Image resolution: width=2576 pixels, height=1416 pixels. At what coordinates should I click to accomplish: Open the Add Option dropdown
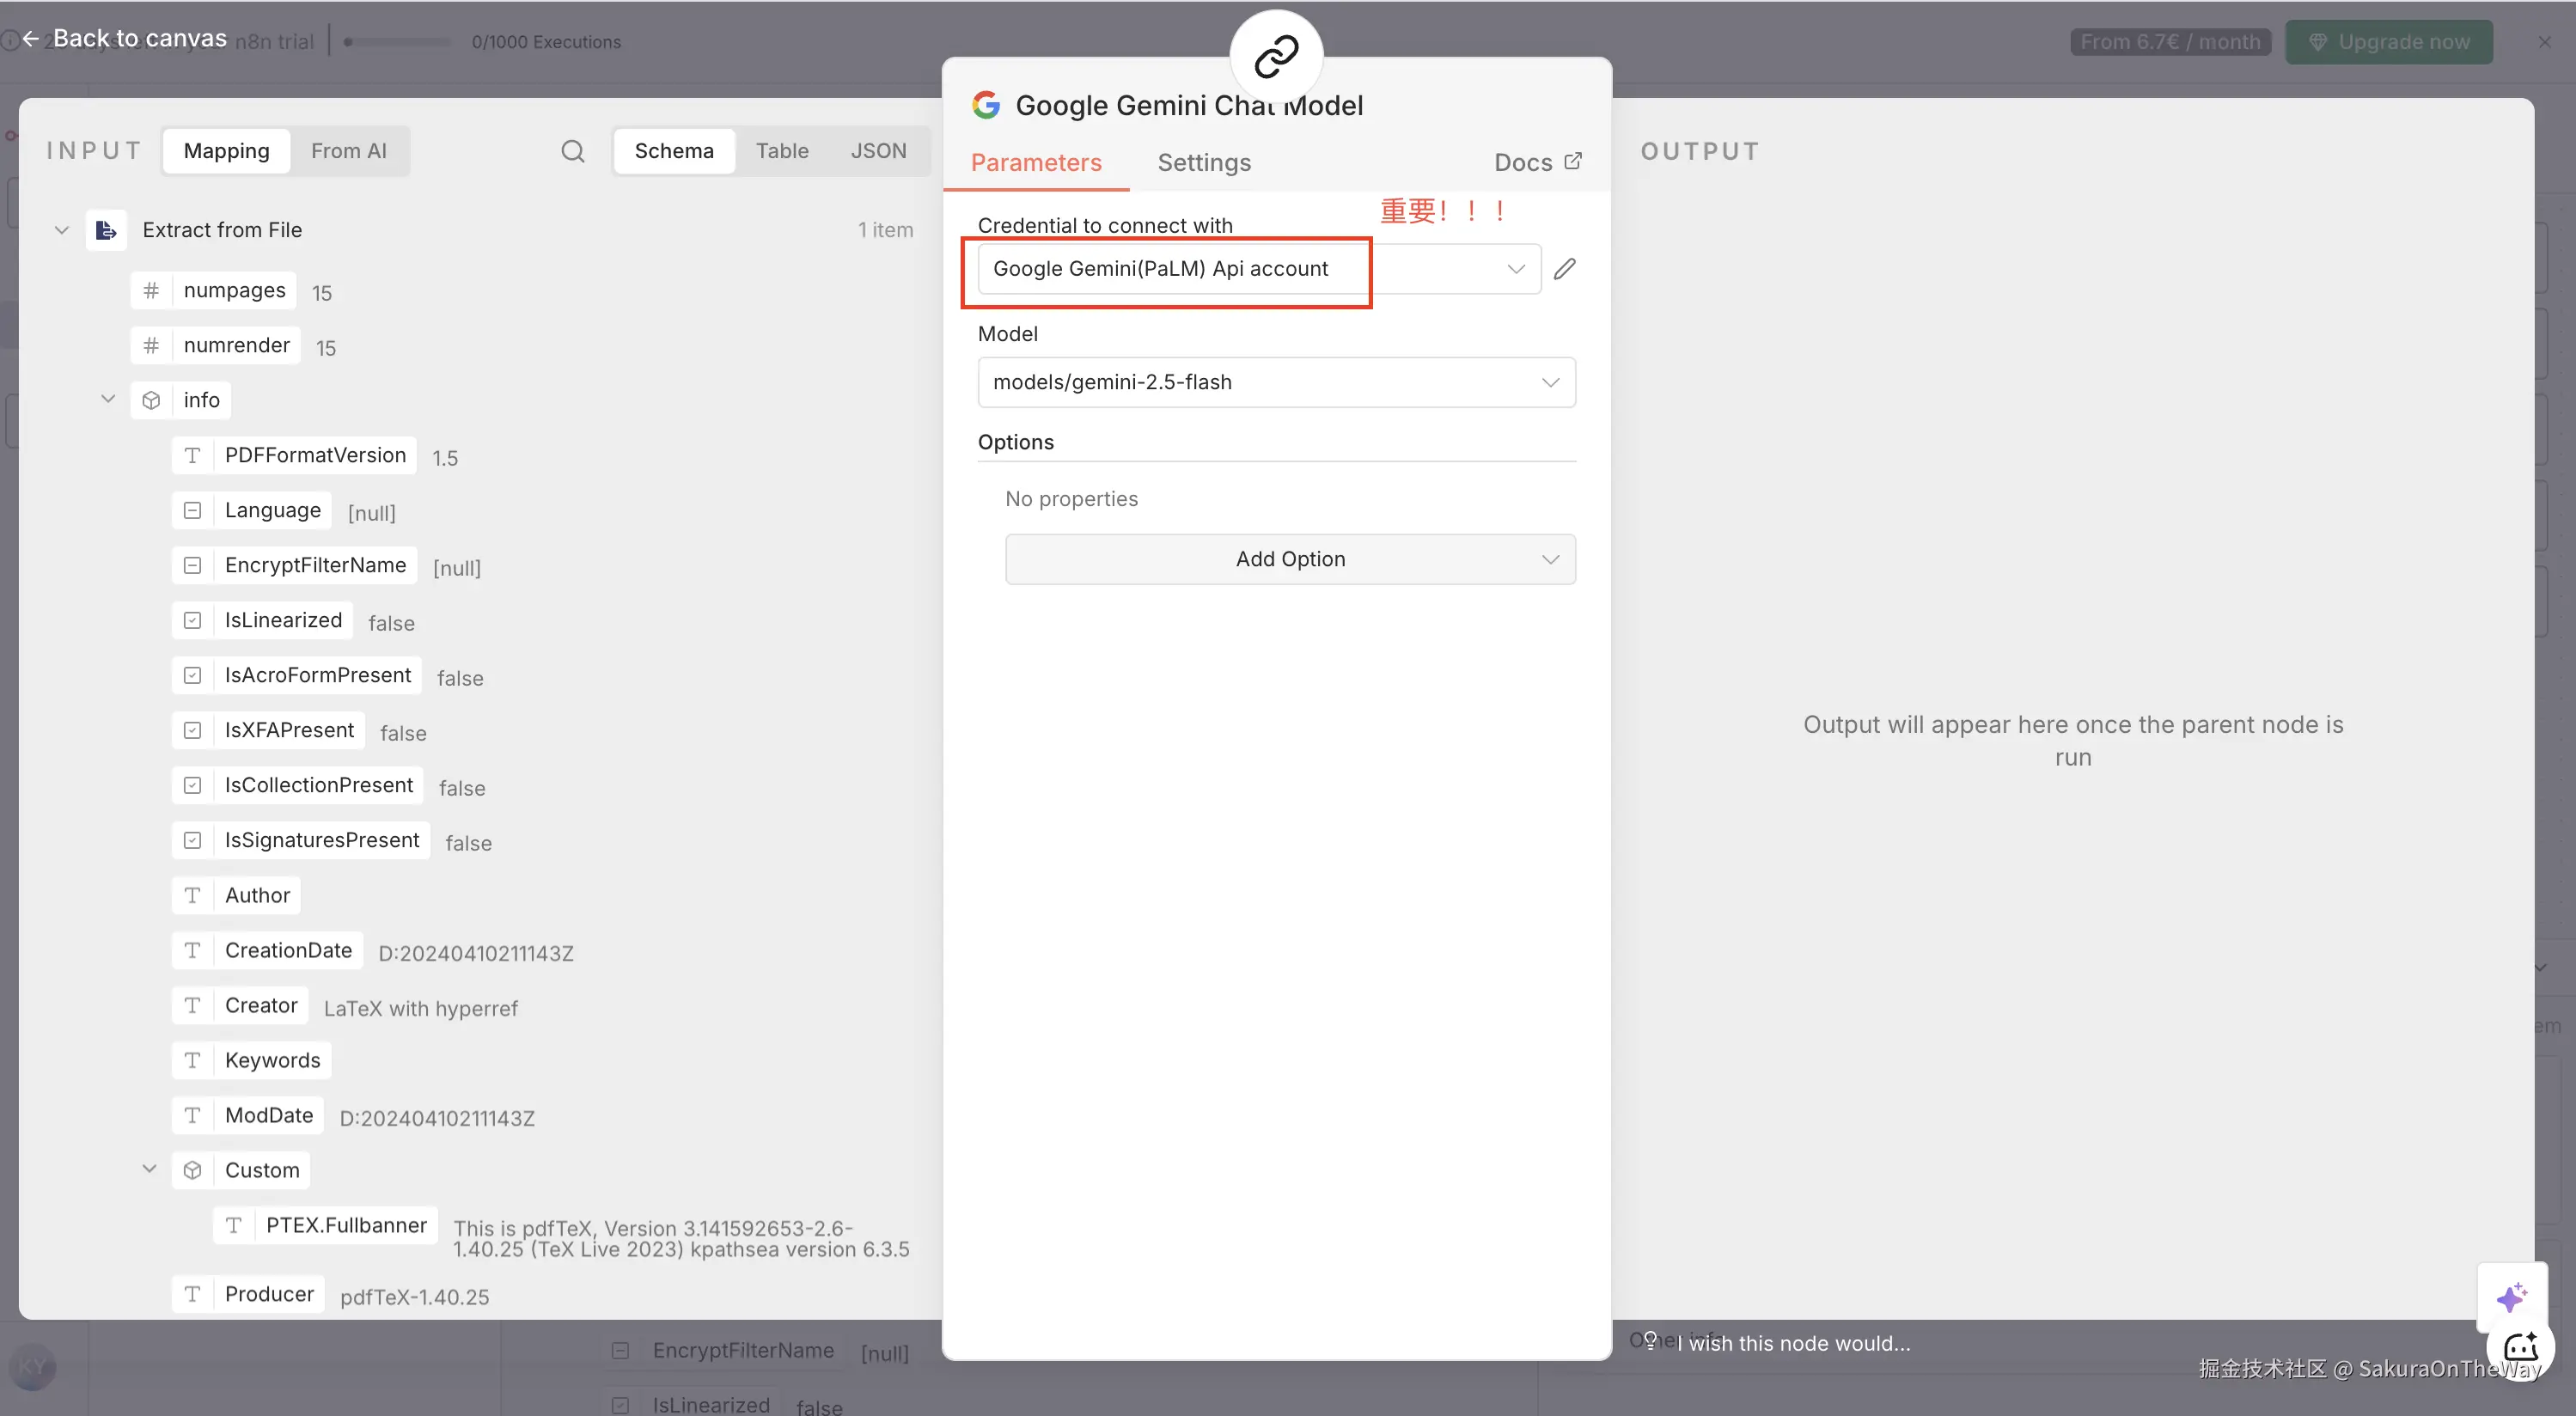1289,559
